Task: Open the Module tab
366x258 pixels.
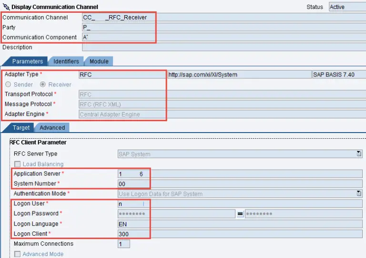Action: point(99,61)
